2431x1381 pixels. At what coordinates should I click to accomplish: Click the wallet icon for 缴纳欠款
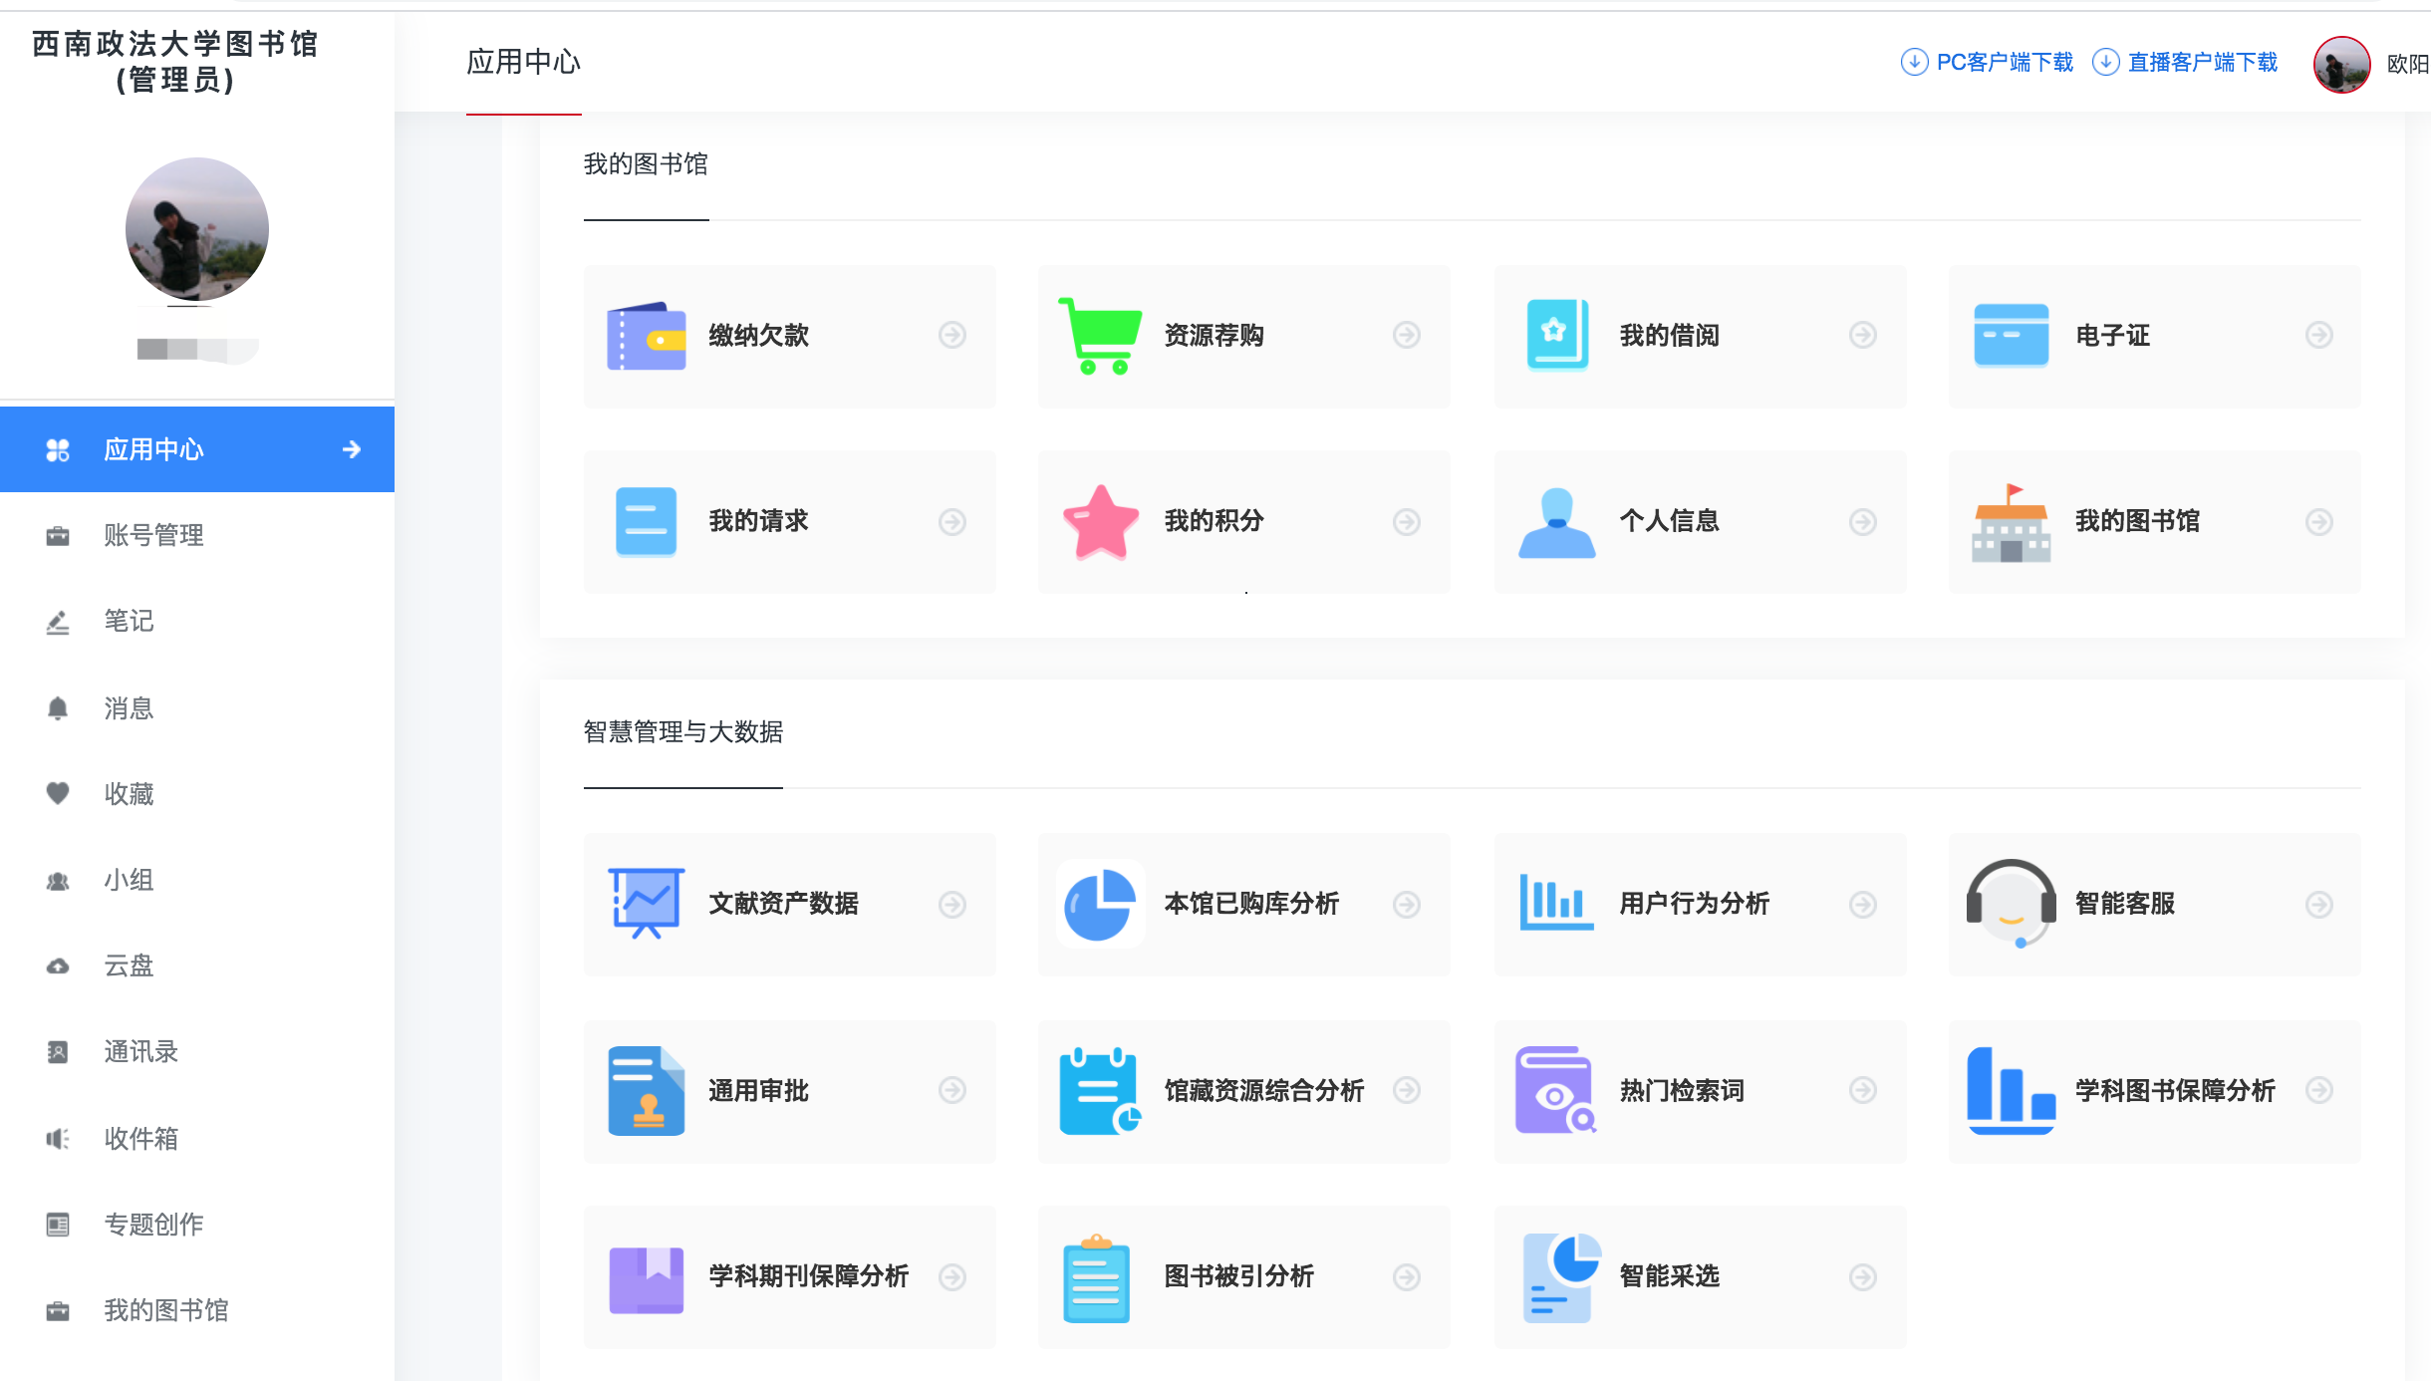click(646, 336)
